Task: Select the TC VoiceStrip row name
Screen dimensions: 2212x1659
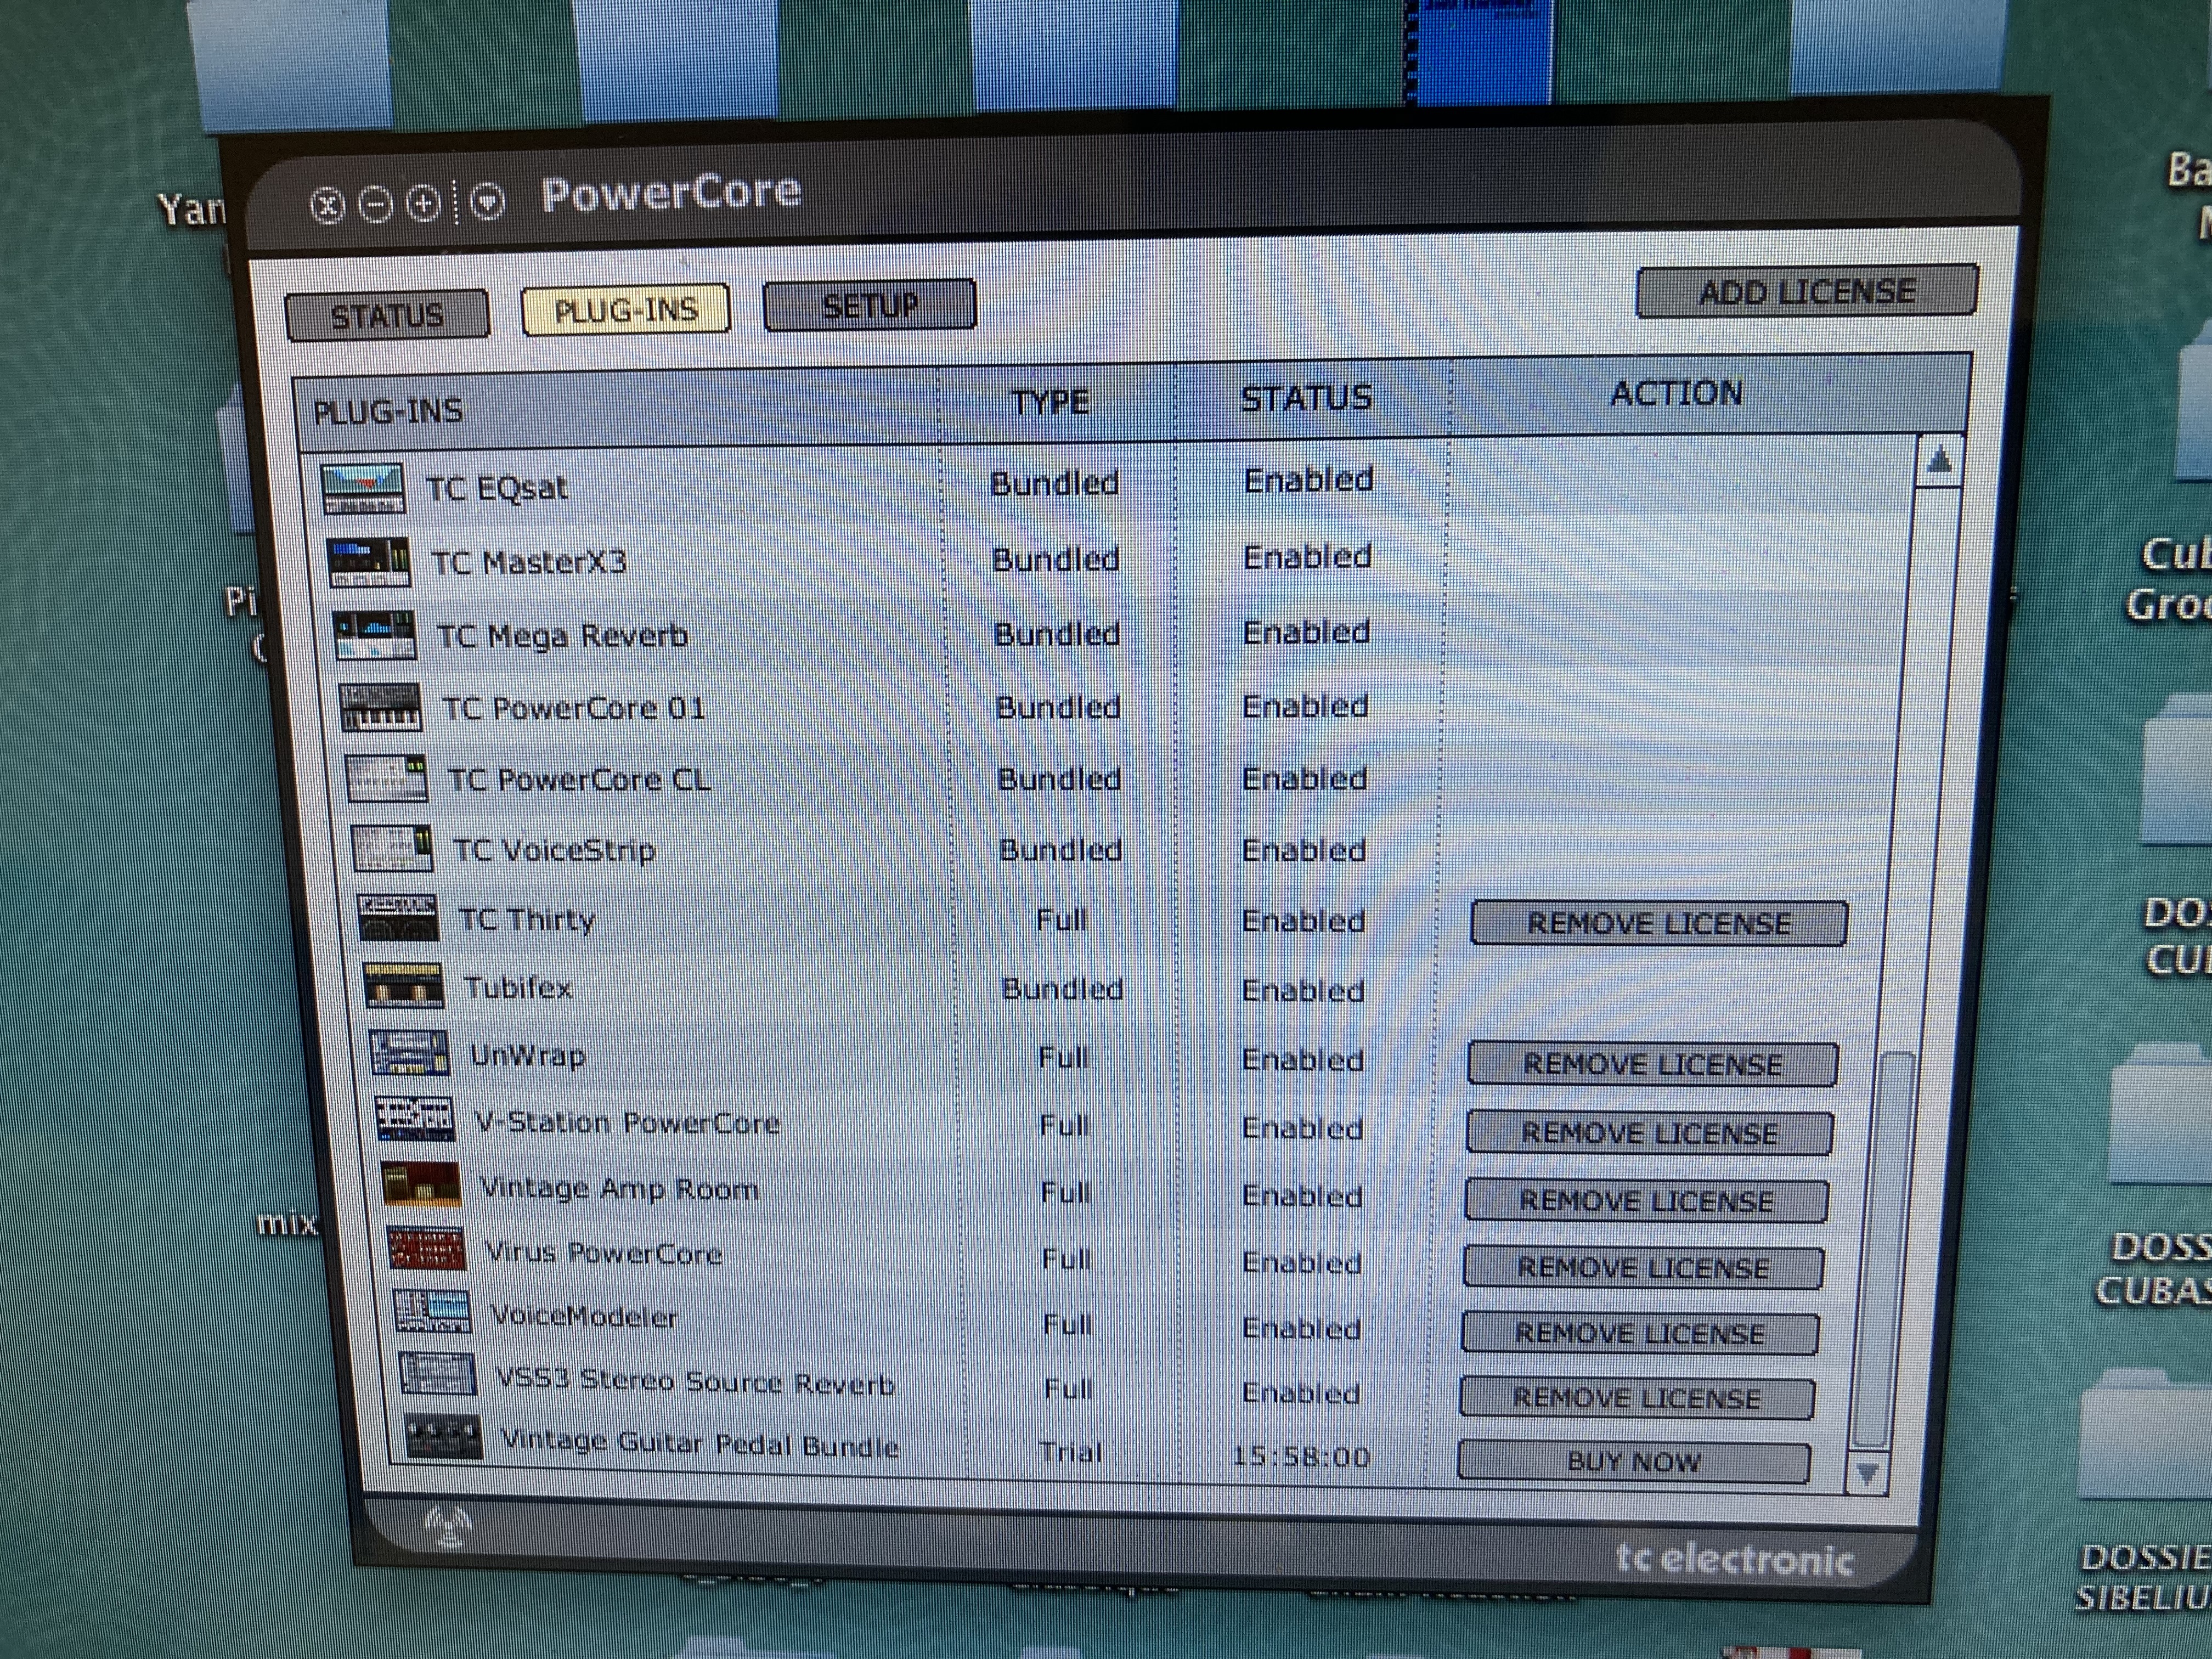Action: tap(555, 850)
